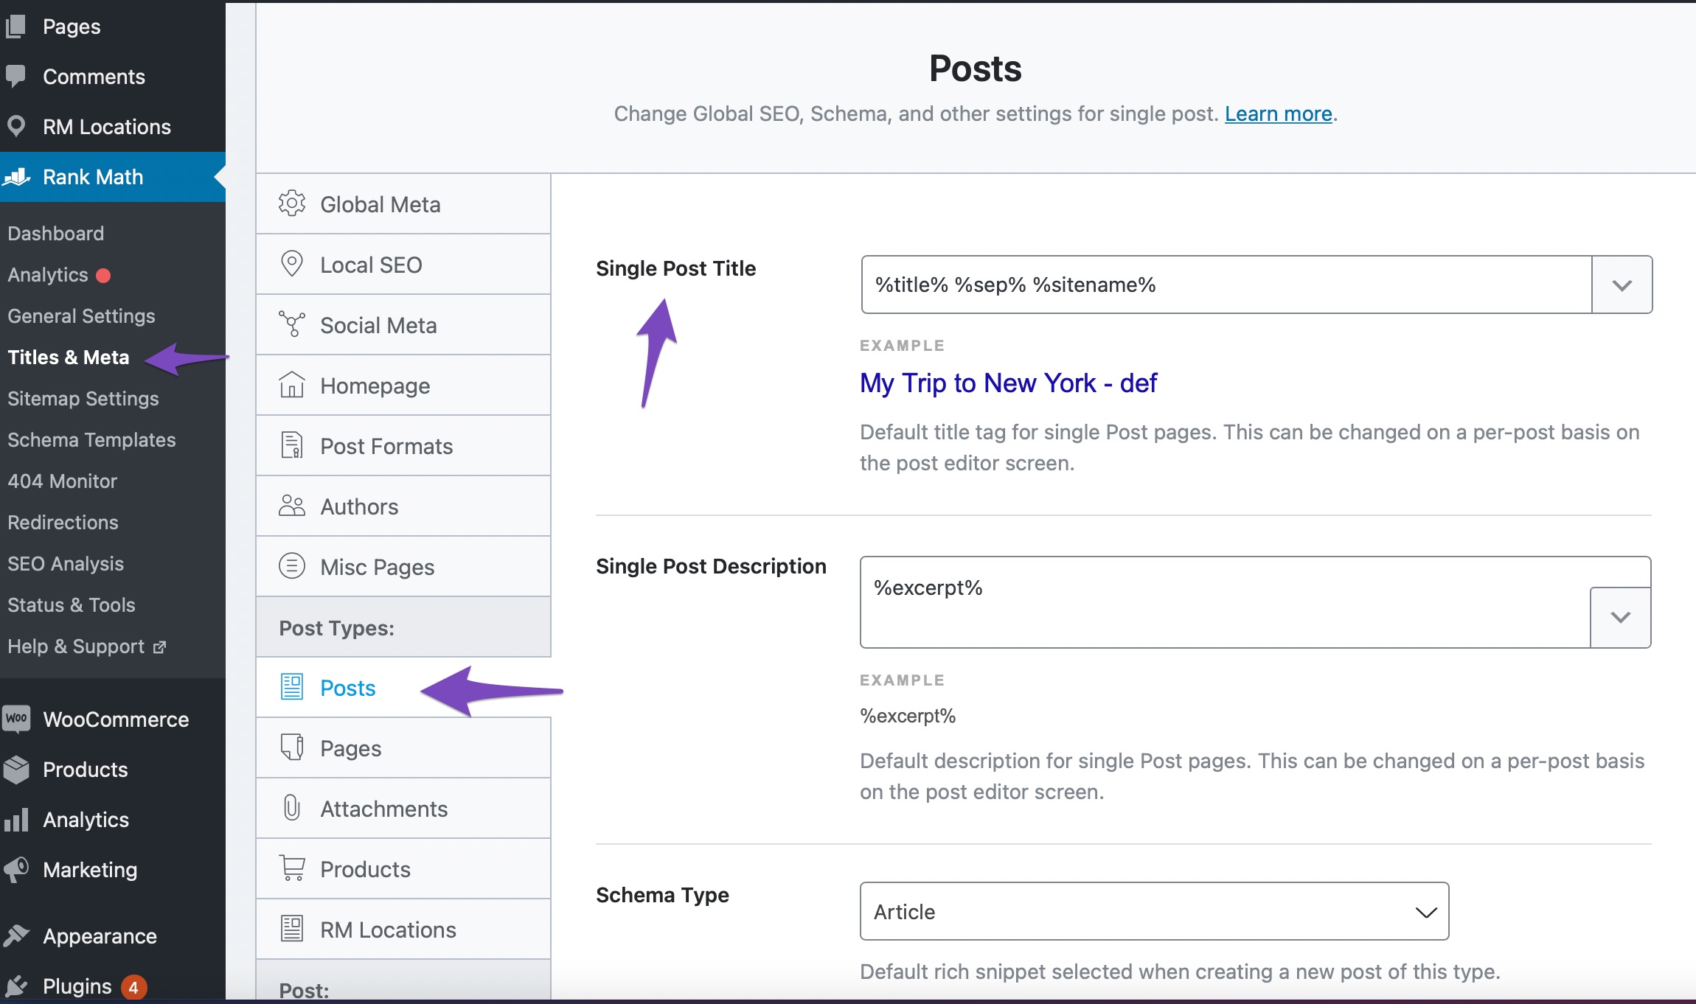The width and height of the screenshot is (1696, 1004).
Task: Click the WooCommerce logo icon in sidebar
Action: 16,719
